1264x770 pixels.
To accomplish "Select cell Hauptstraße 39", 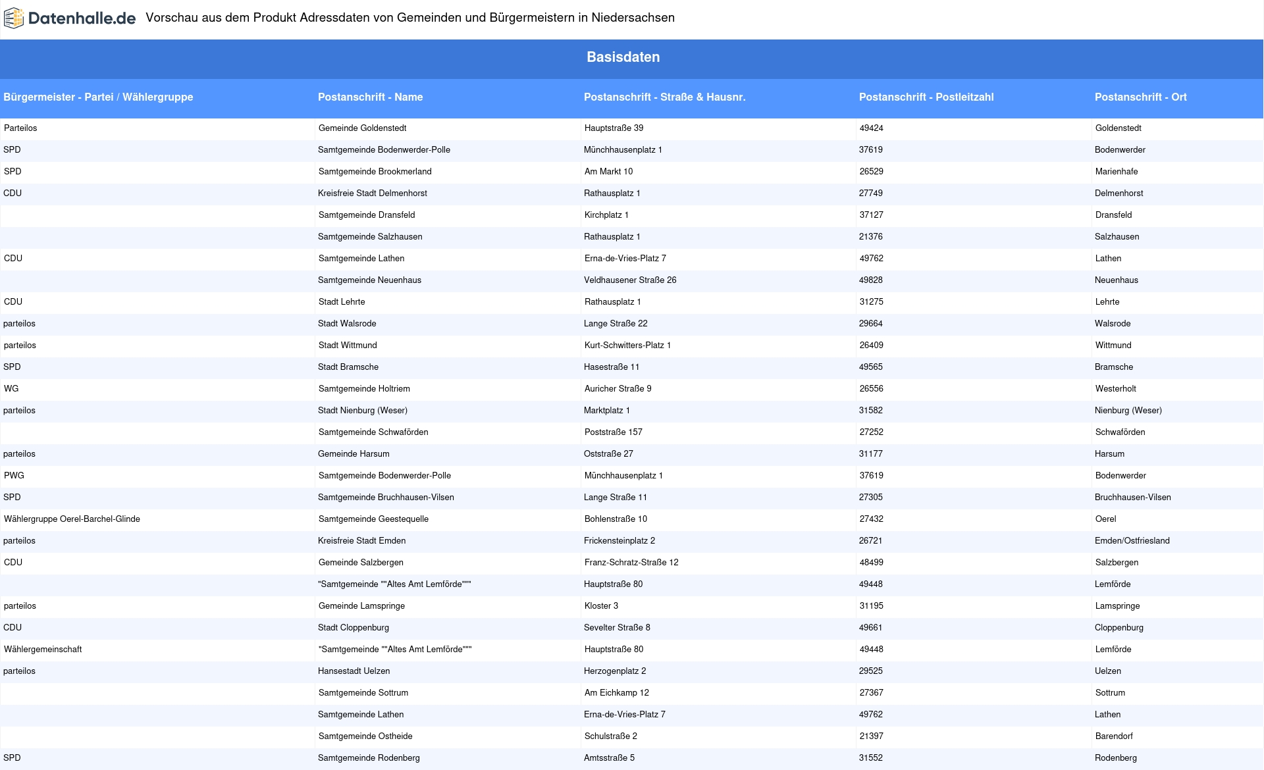I will 614,128.
